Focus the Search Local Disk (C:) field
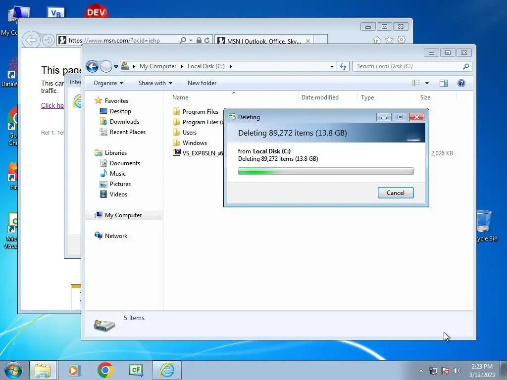The height and width of the screenshot is (380, 507). [408, 66]
